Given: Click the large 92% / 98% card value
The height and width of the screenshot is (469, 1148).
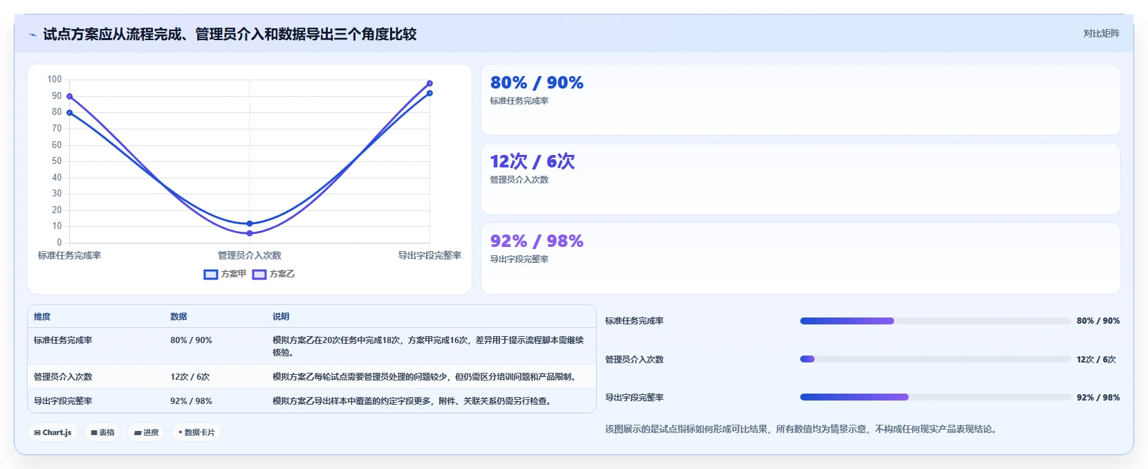Looking at the screenshot, I should 537,241.
